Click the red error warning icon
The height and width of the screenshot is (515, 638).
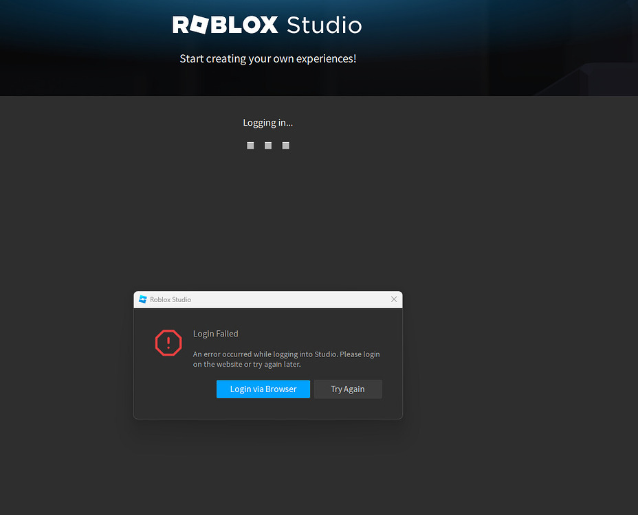(x=168, y=343)
